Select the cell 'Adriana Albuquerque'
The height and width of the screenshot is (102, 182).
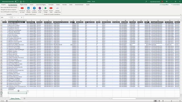coord(17,50)
